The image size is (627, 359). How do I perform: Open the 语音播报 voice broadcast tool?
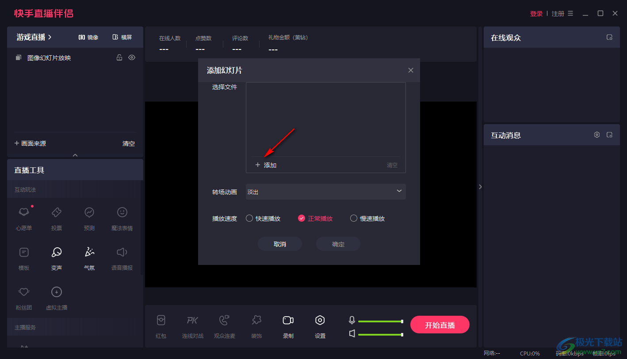point(122,258)
